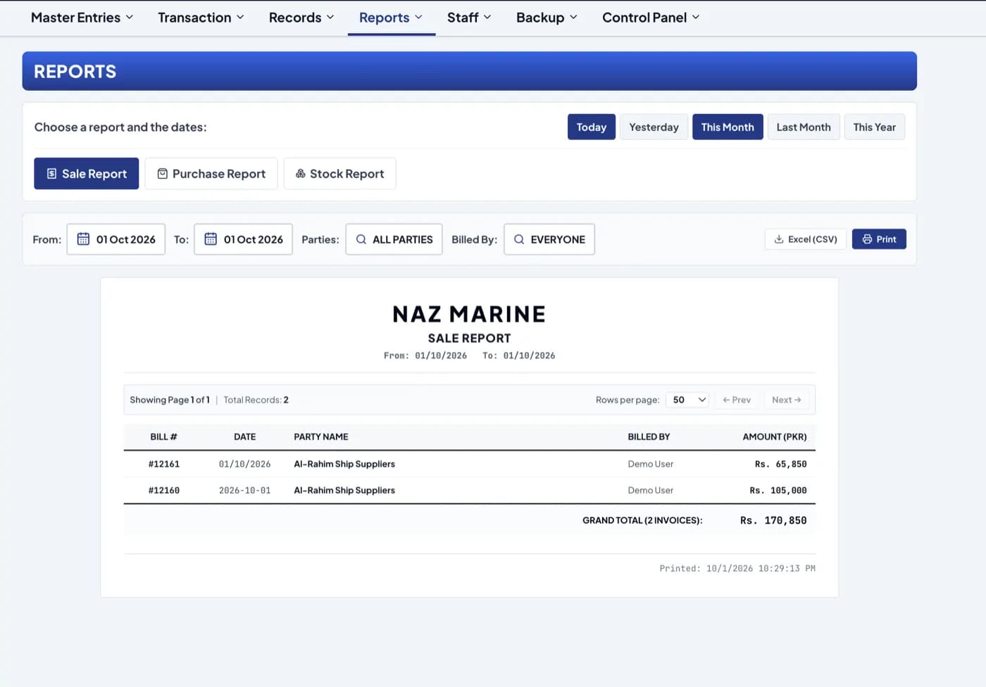This screenshot has height=687, width=986.
Task: Expand the Master Entries menu chevron
Action: coord(130,17)
